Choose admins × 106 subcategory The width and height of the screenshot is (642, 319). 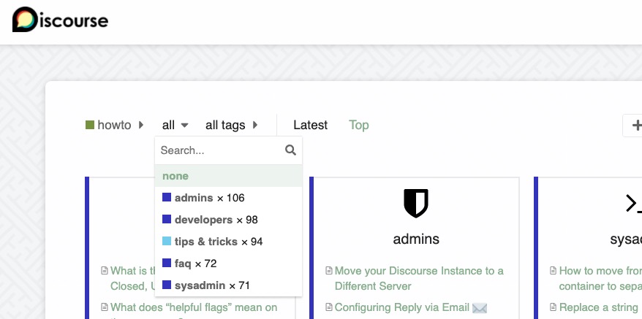tap(228, 198)
